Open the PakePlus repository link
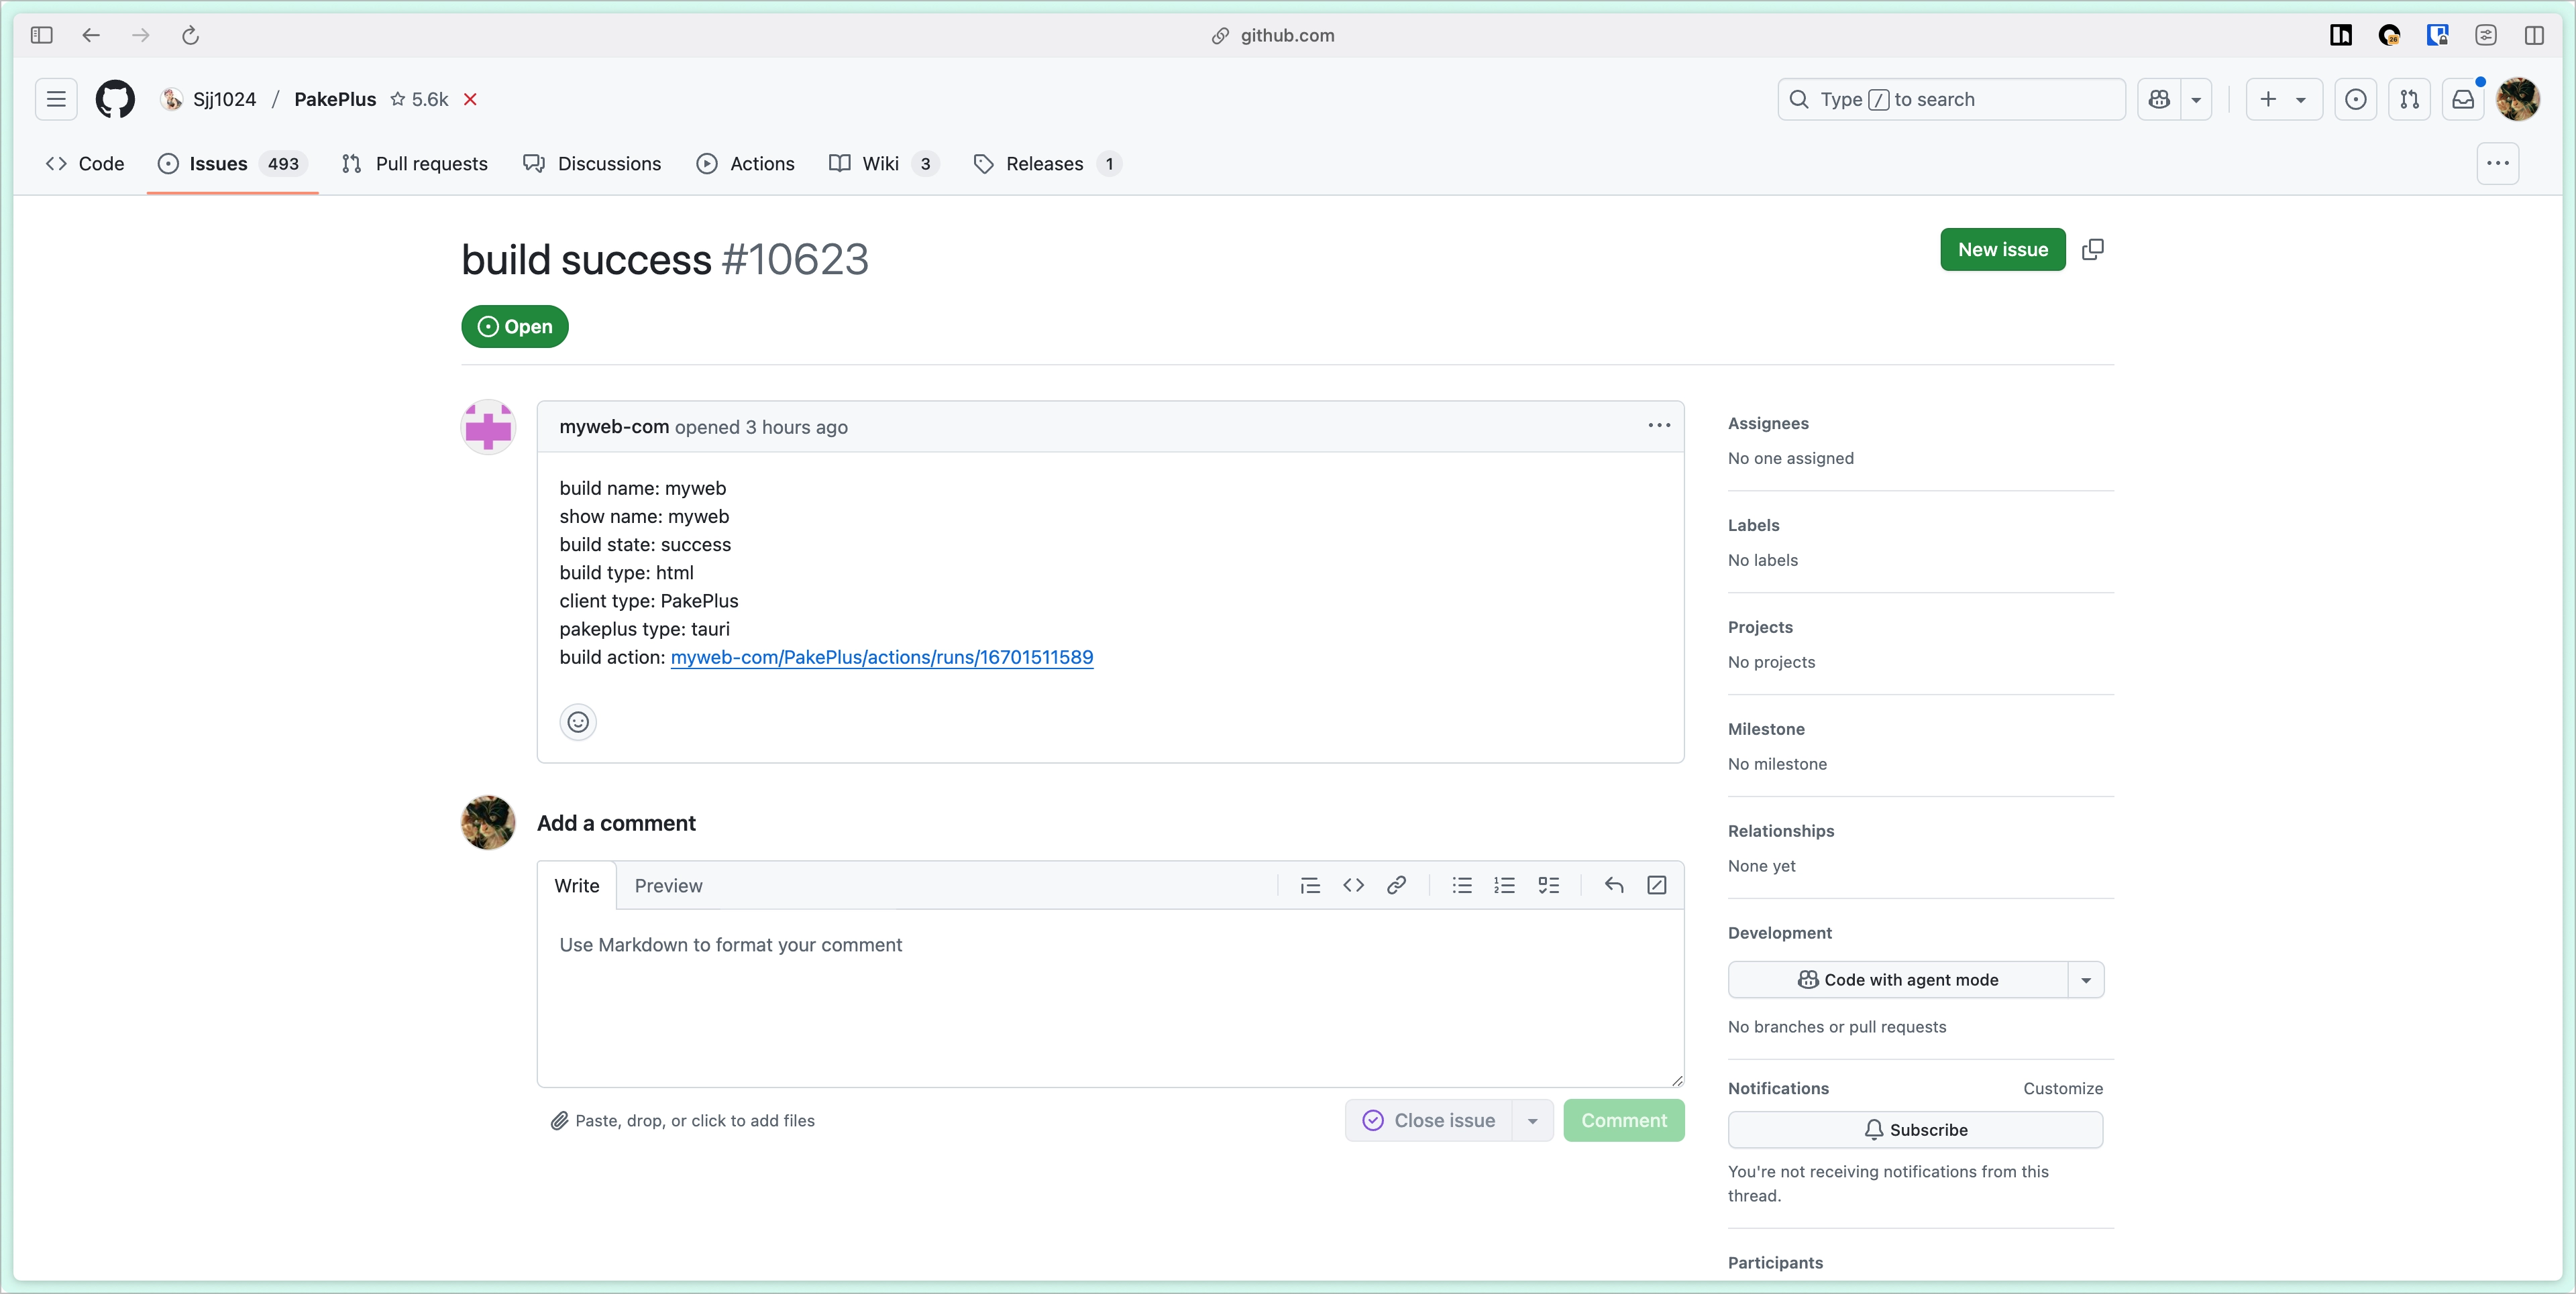2576x1294 pixels. coord(335,99)
